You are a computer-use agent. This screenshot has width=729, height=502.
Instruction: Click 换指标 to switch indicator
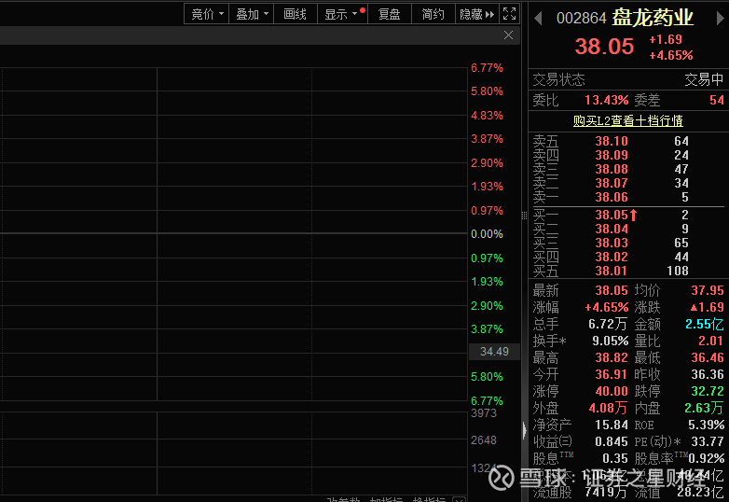click(429, 499)
